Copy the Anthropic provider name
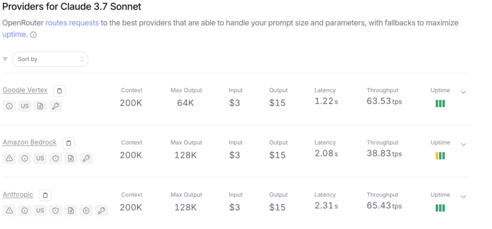Screen dimensions: 492x229 pos(45,195)
